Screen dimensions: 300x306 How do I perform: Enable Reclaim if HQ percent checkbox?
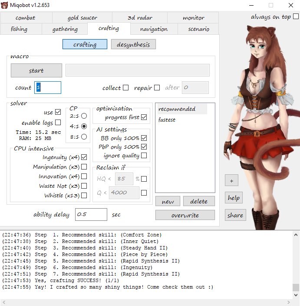pos(144,179)
